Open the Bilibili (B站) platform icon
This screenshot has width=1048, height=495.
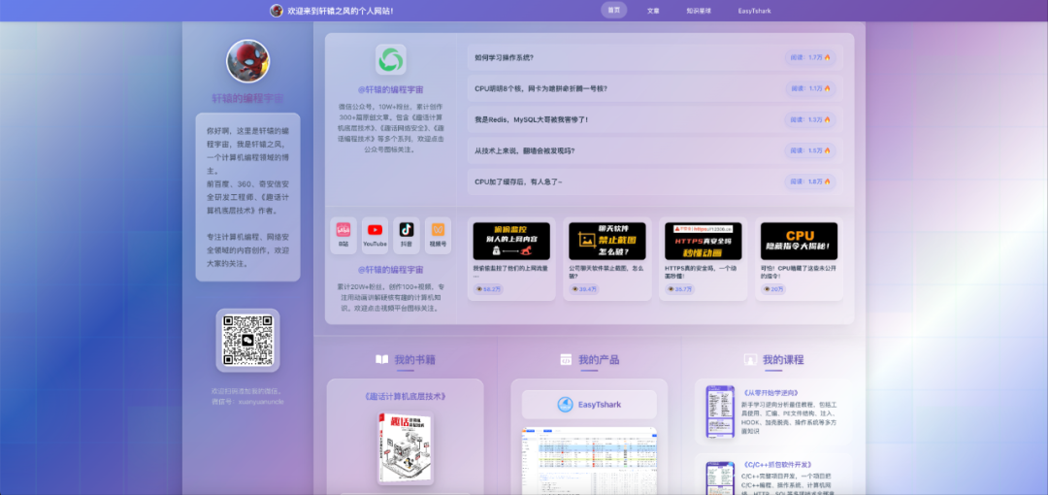click(344, 231)
